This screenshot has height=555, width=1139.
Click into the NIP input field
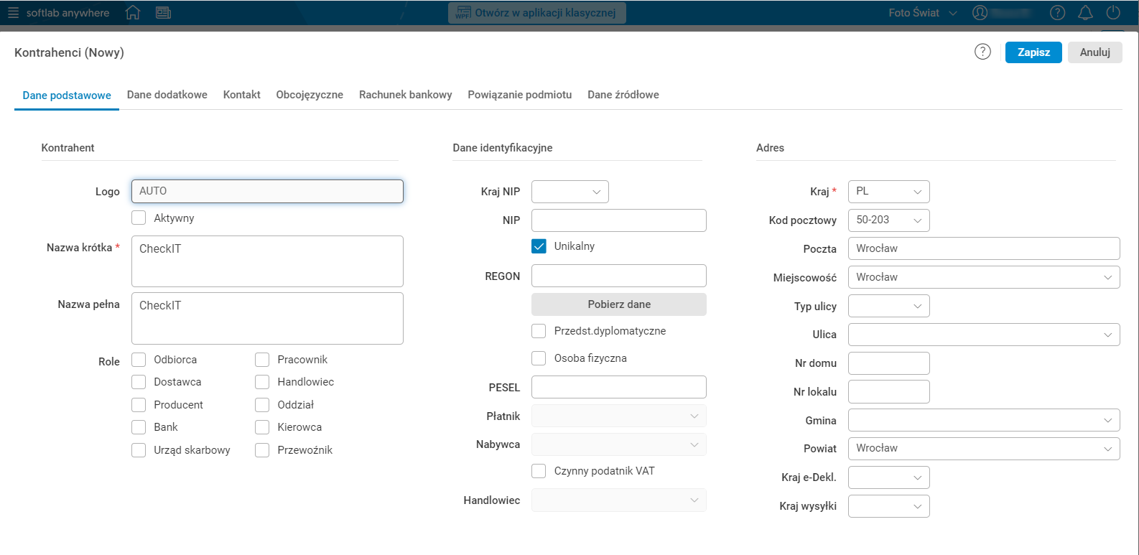618,220
